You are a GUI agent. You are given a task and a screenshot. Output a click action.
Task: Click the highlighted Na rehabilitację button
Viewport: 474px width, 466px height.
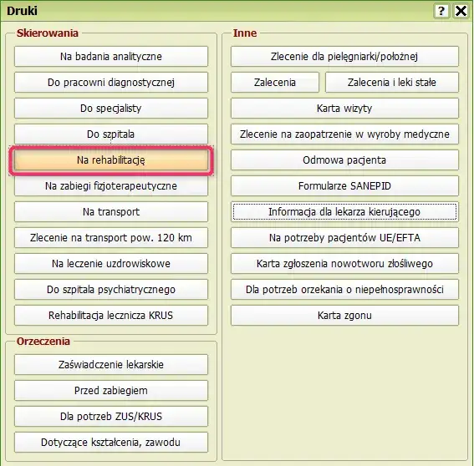pyautogui.click(x=111, y=160)
